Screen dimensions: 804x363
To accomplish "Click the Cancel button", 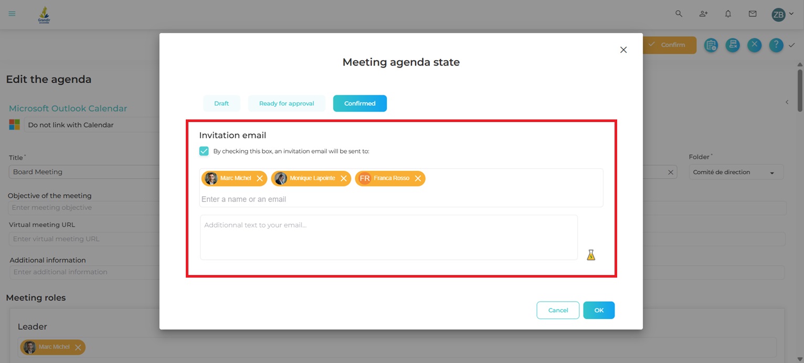I will [x=558, y=310].
